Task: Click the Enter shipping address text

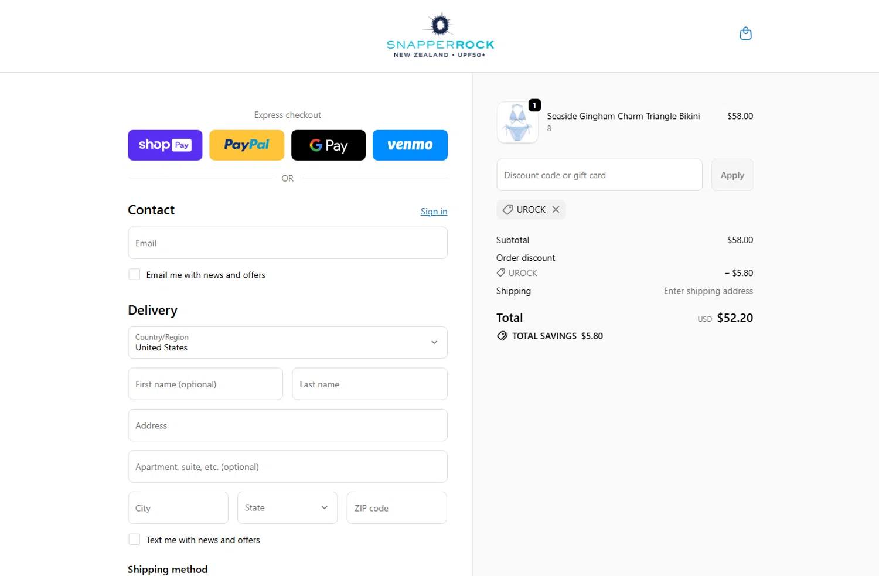Action: [x=708, y=291]
